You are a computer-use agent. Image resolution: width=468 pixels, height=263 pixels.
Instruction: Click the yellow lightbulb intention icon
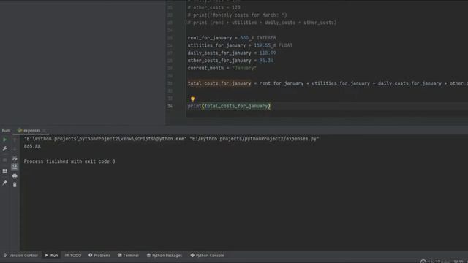(192, 99)
